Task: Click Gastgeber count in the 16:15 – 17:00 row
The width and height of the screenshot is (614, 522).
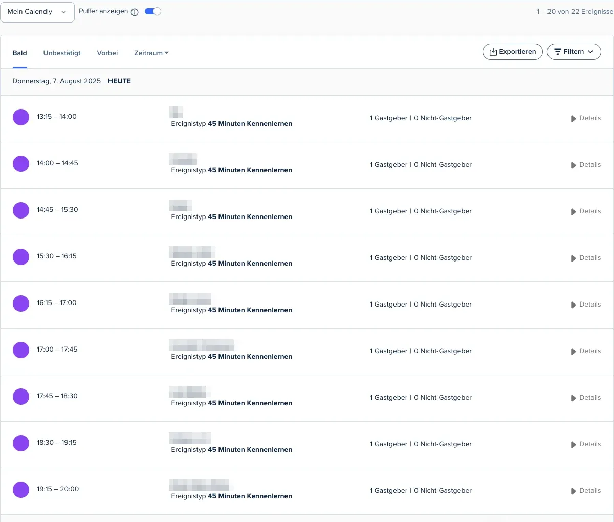Action: click(x=389, y=304)
